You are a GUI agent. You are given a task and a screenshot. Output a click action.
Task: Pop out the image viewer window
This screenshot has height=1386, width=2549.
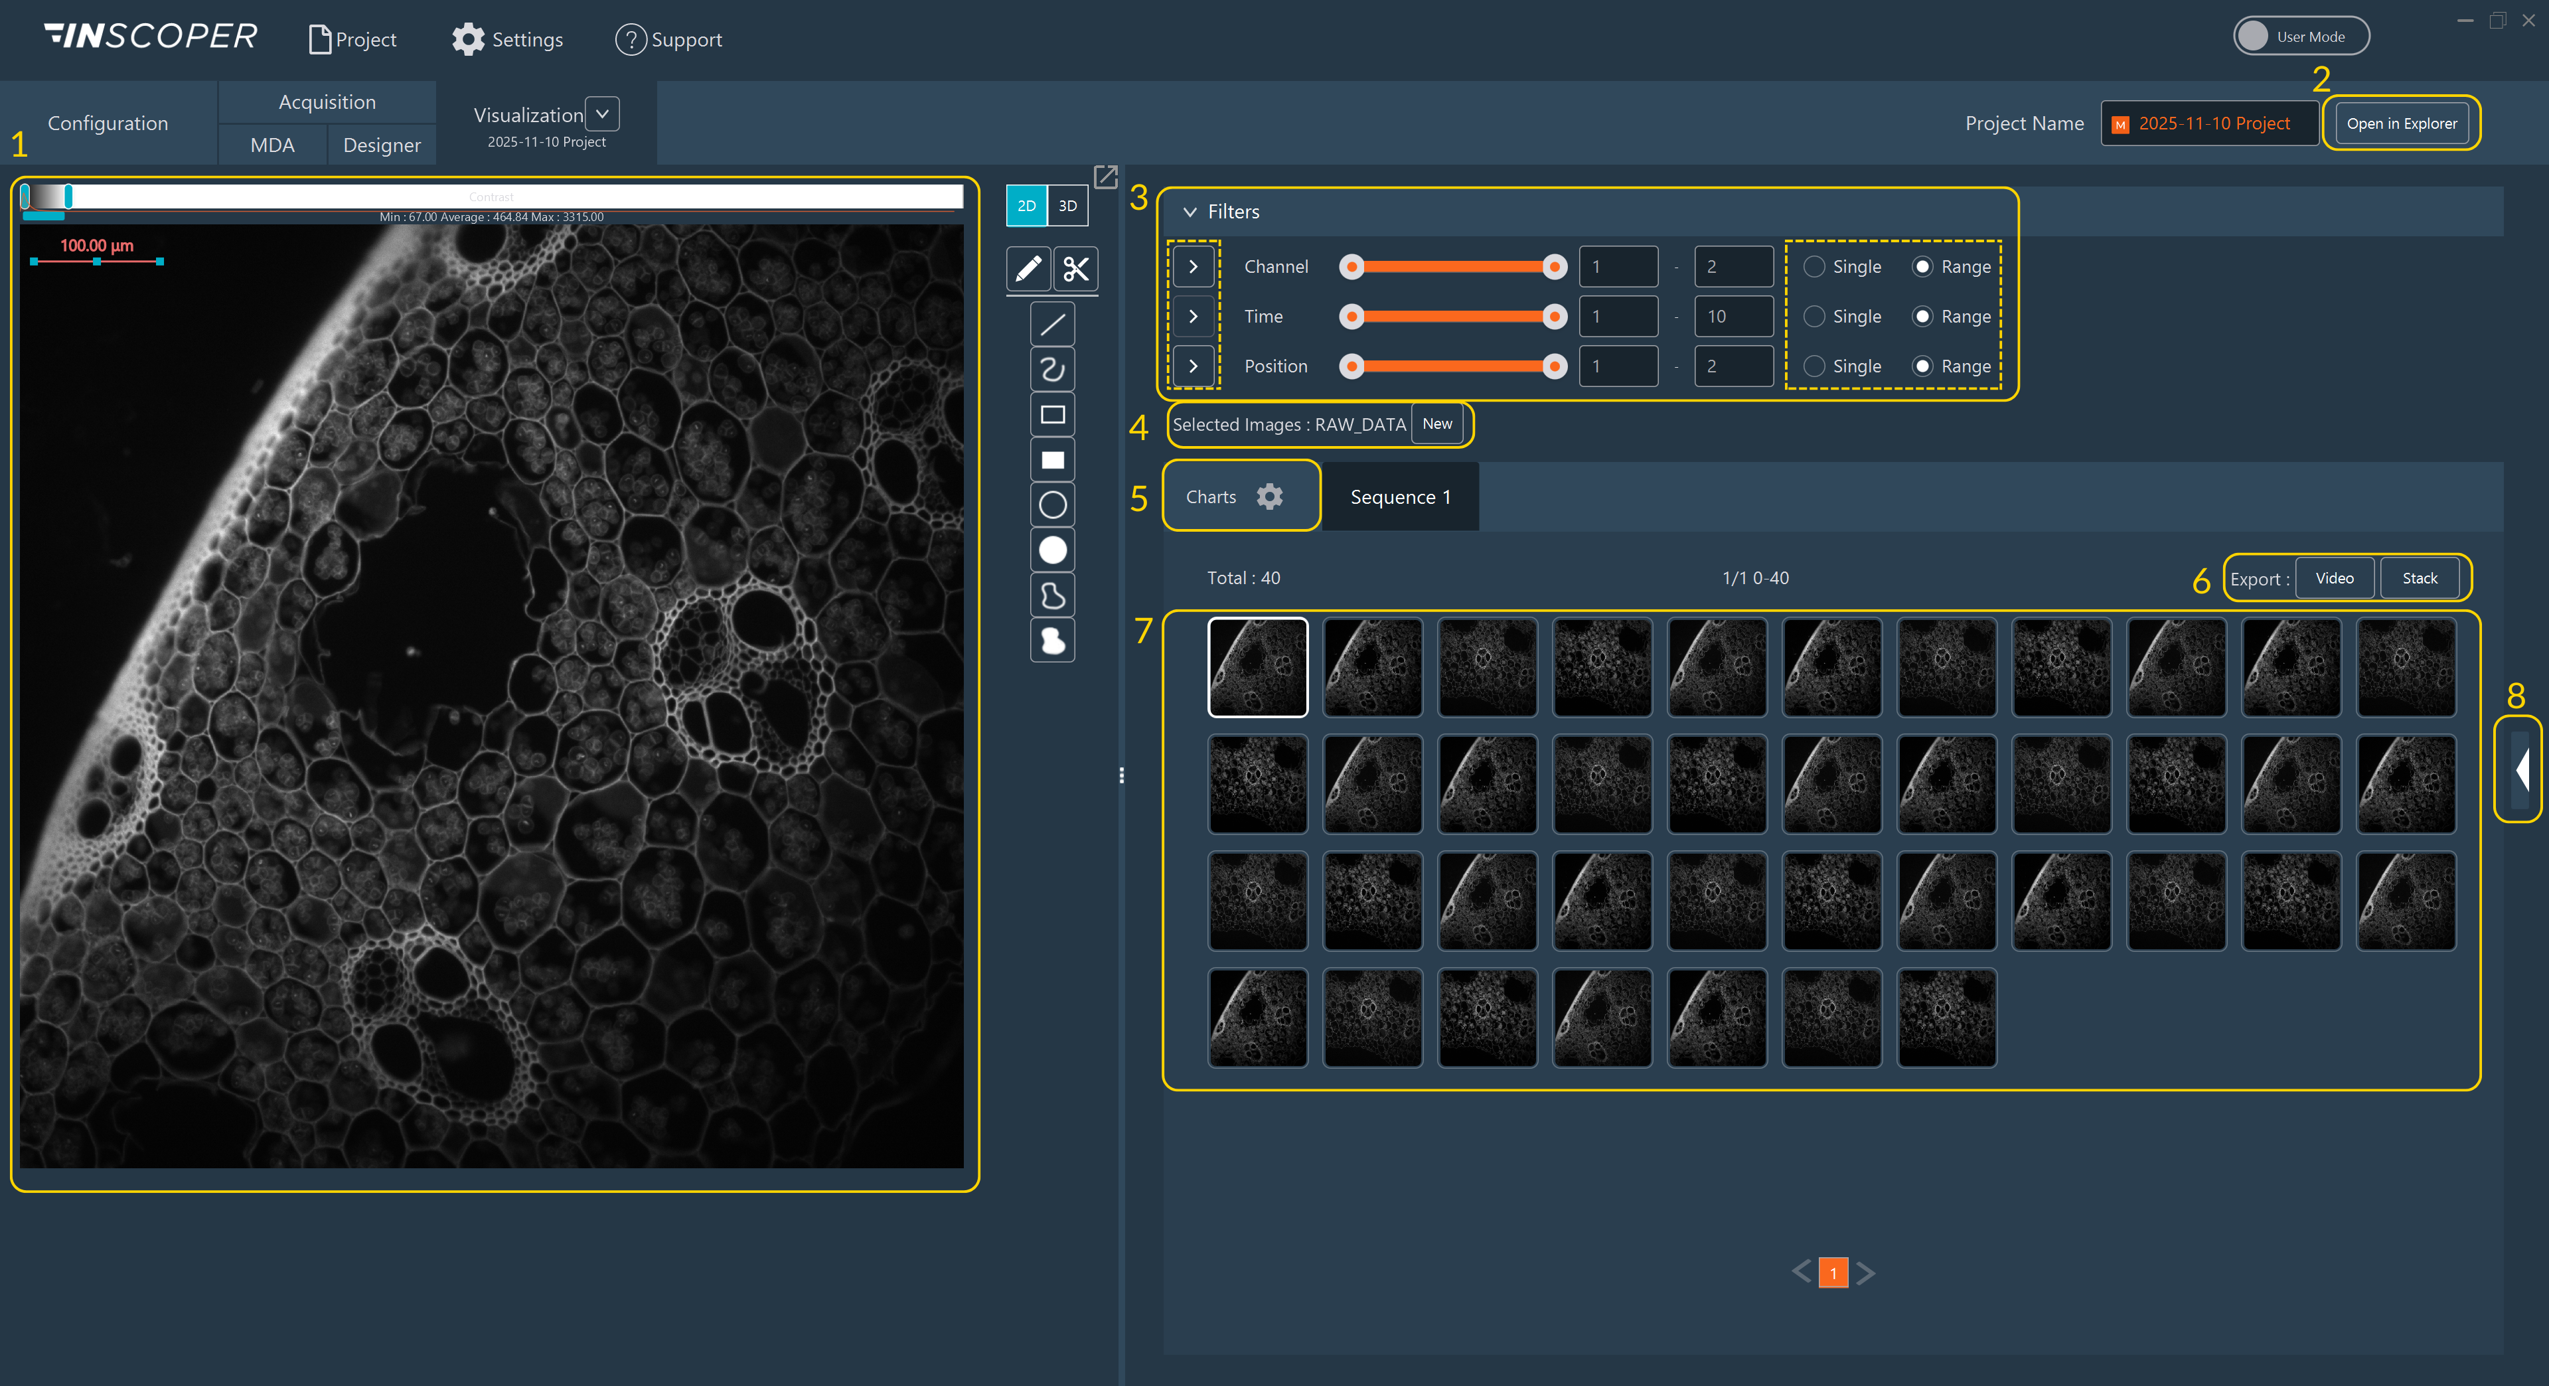pyautogui.click(x=1105, y=177)
